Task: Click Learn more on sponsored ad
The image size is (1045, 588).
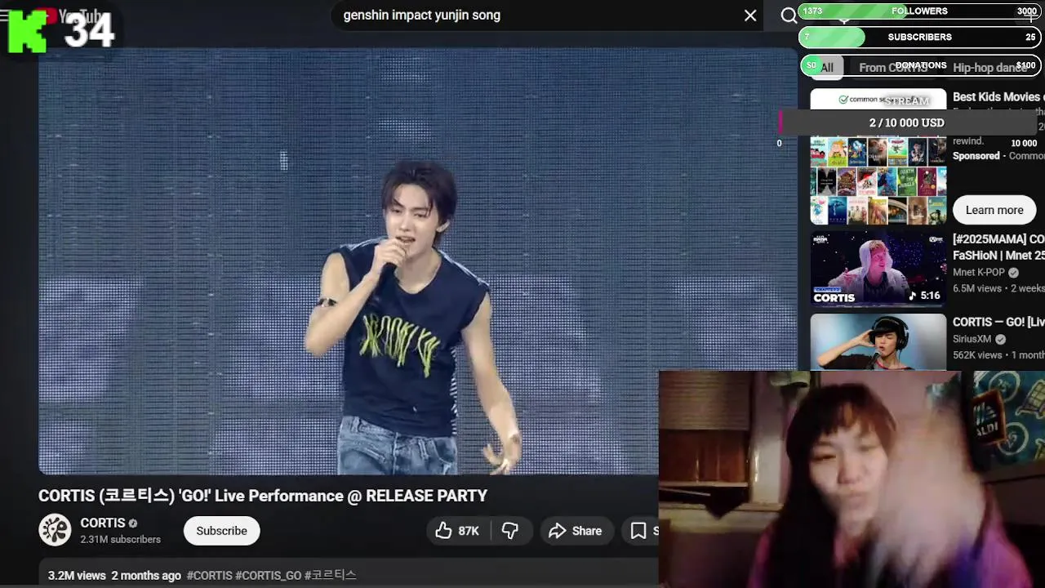Action: [994, 210]
